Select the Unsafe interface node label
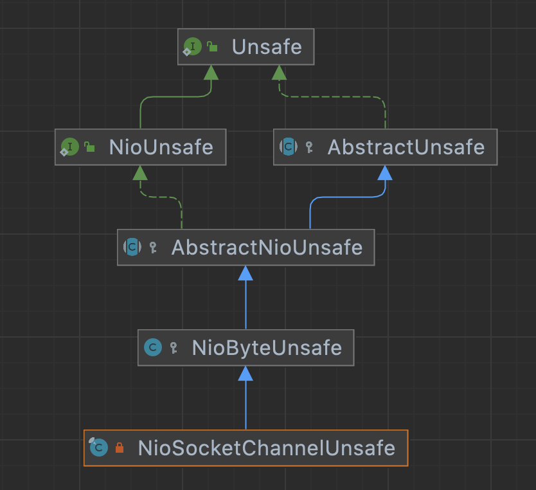 pyautogui.click(x=267, y=47)
